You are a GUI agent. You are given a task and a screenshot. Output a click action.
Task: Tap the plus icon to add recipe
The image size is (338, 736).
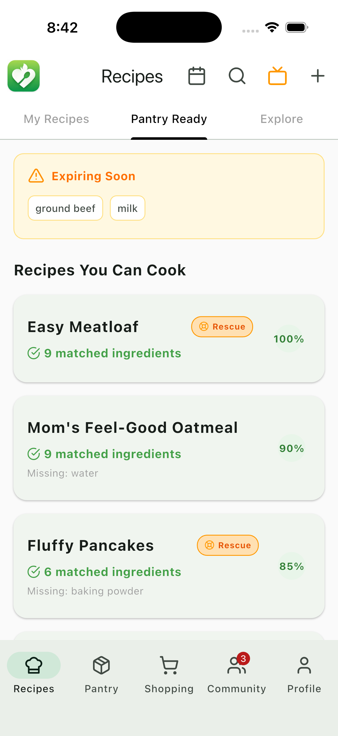318,76
